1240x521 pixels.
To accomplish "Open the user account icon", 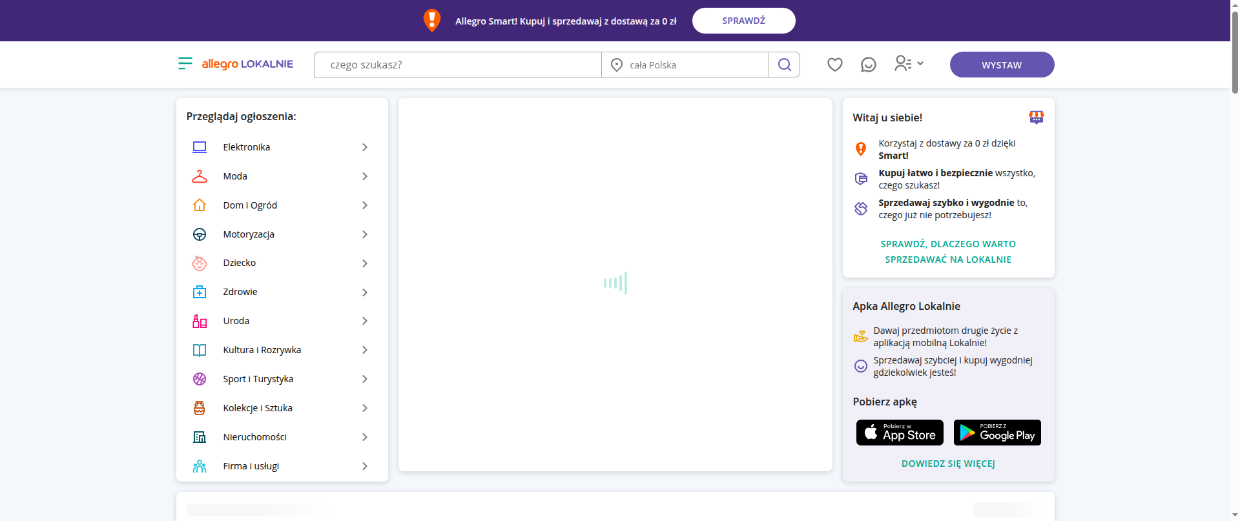I will pos(903,63).
